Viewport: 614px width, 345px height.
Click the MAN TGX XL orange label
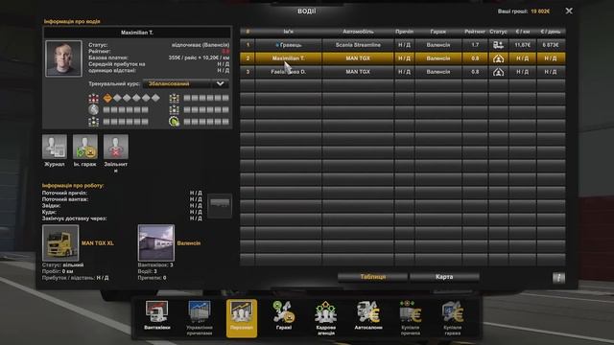coord(98,243)
